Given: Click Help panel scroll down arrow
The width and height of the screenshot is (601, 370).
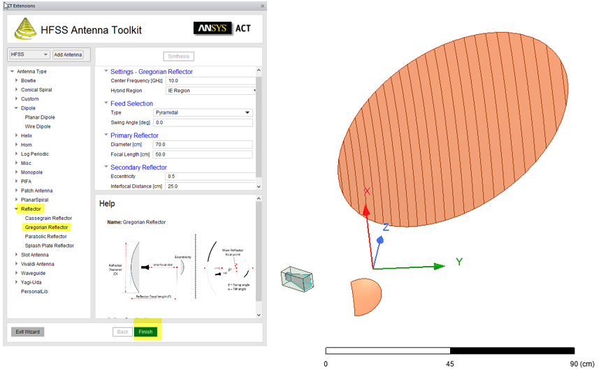Looking at the screenshot, I should [x=259, y=315].
